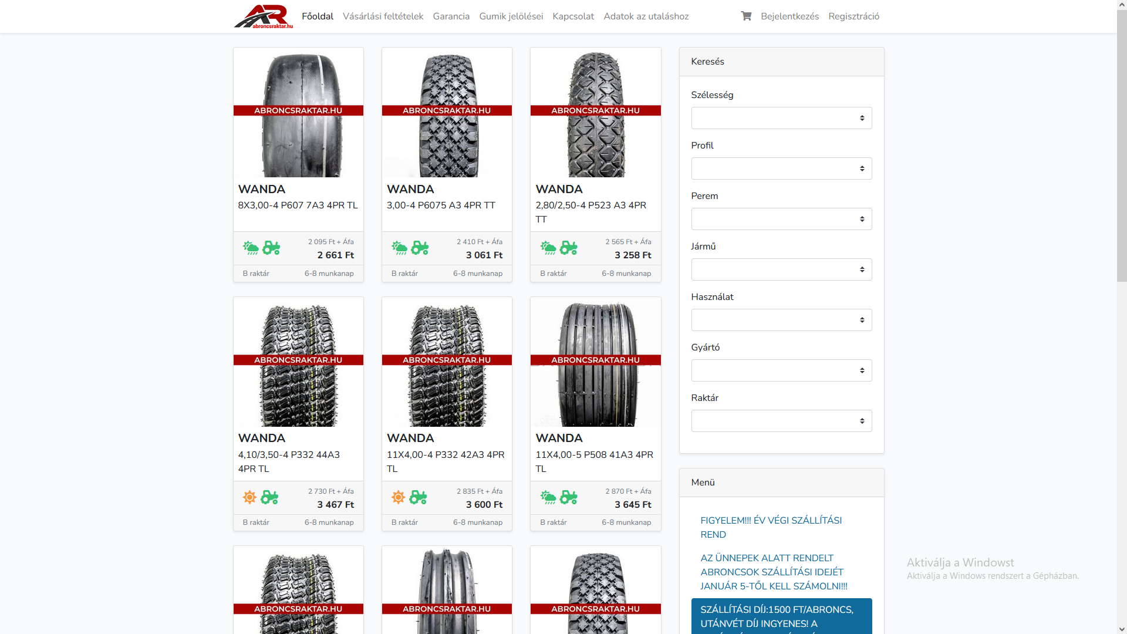The image size is (1127, 634).
Task: Expand the Jármű dropdown
Action: 781,269
